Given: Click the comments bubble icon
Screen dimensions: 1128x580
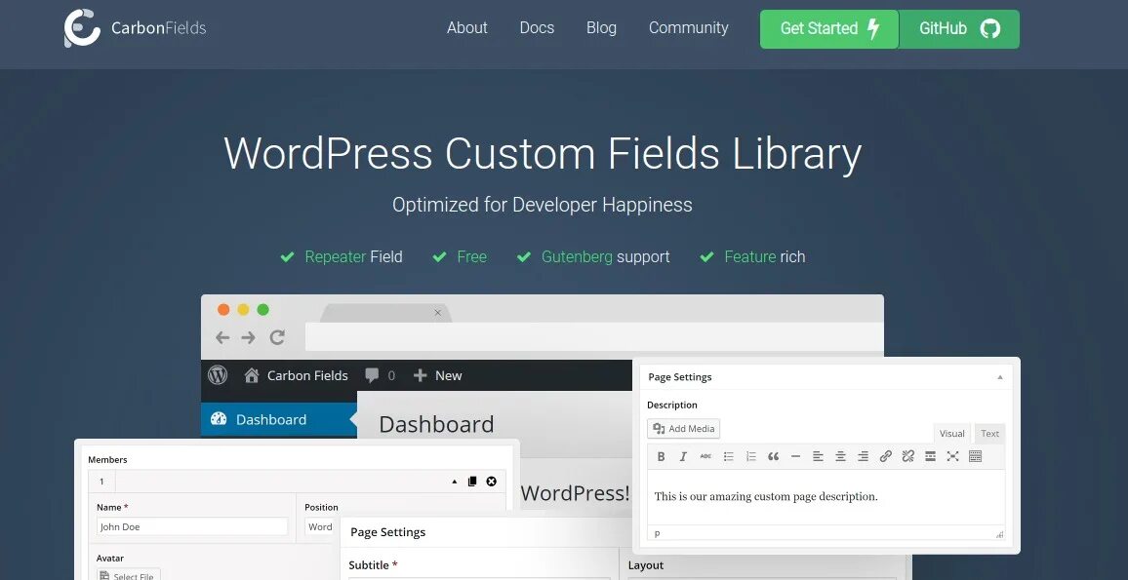Looking at the screenshot, I should (x=372, y=375).
